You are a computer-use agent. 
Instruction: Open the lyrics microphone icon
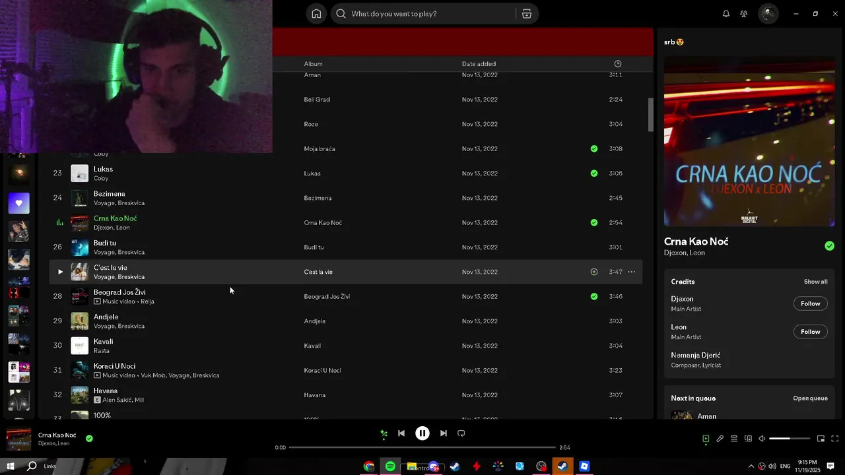(x=720, y=439)
